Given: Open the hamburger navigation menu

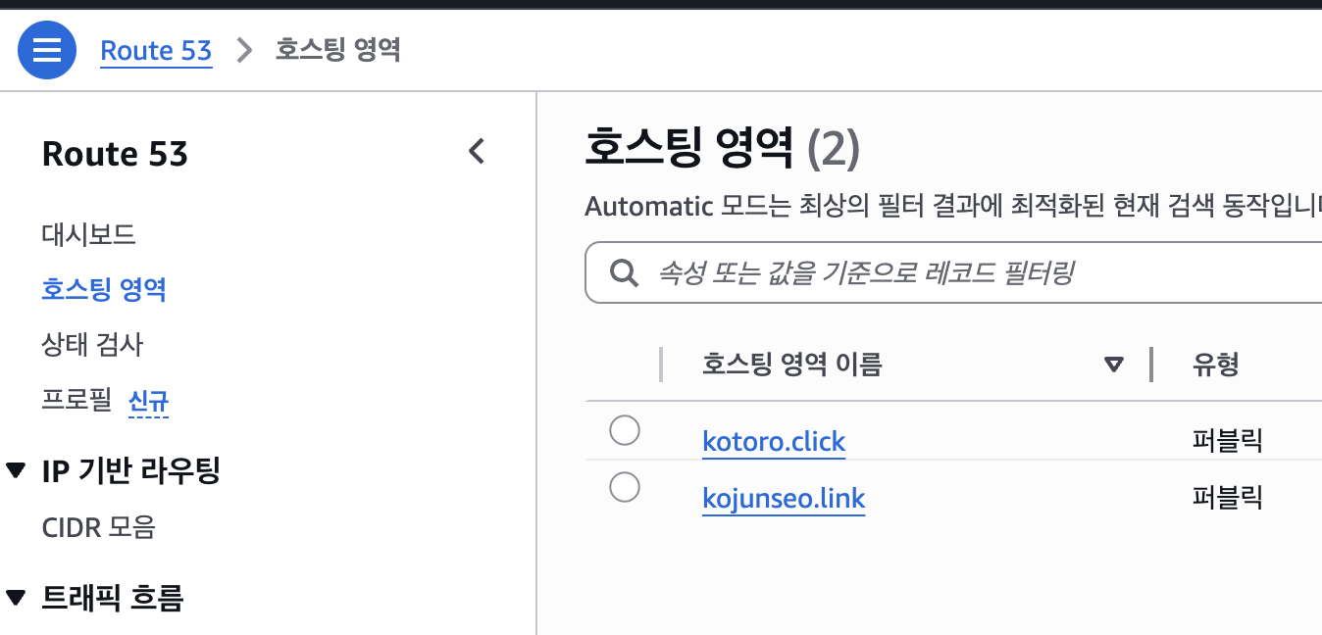Looking at the screenshot, I should pos(47,50).
